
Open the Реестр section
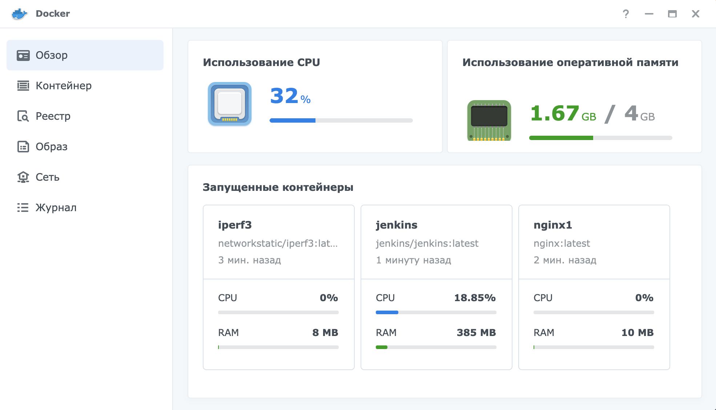(53, 116)
